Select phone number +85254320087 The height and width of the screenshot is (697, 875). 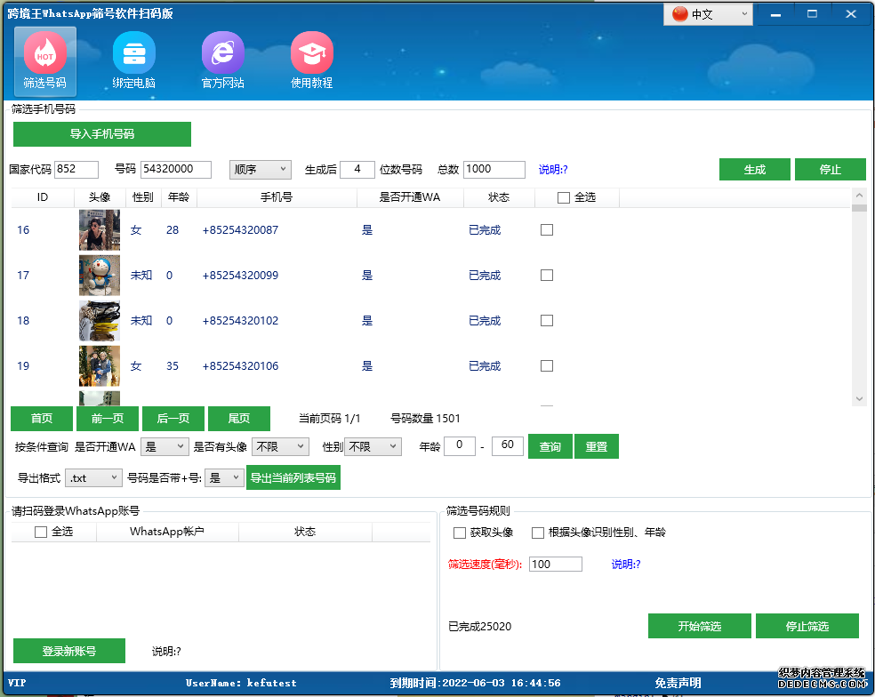coord(240,230)
